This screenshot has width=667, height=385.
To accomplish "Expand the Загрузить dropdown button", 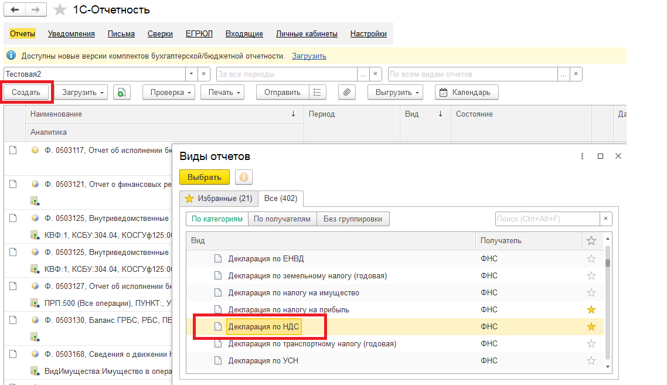I will click(x=81, y=93).
